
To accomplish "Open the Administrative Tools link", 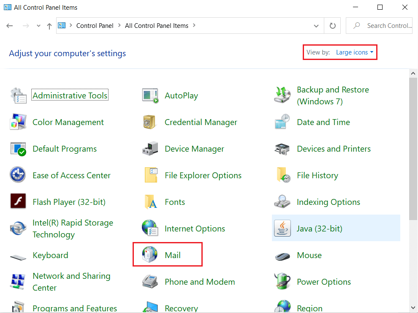I will pyautogui.click(x=70, y=96).
